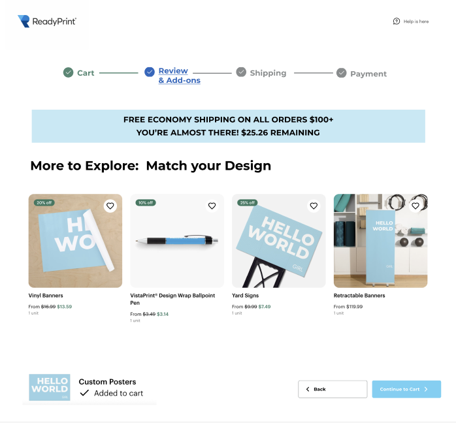The height and width of the screenshot is (423, 456).
Task: Click the Payment step checkmark icon
Action: click(342, 73)
